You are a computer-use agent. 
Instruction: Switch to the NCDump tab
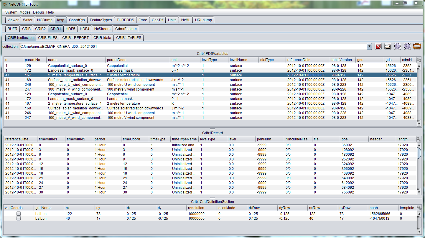45,20
